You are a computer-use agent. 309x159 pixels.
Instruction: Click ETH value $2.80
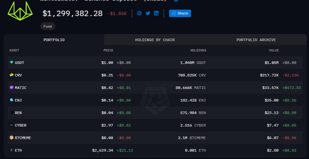point(273,151)
